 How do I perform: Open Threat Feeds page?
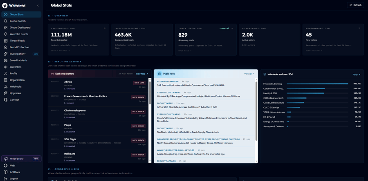click(21, 41)
